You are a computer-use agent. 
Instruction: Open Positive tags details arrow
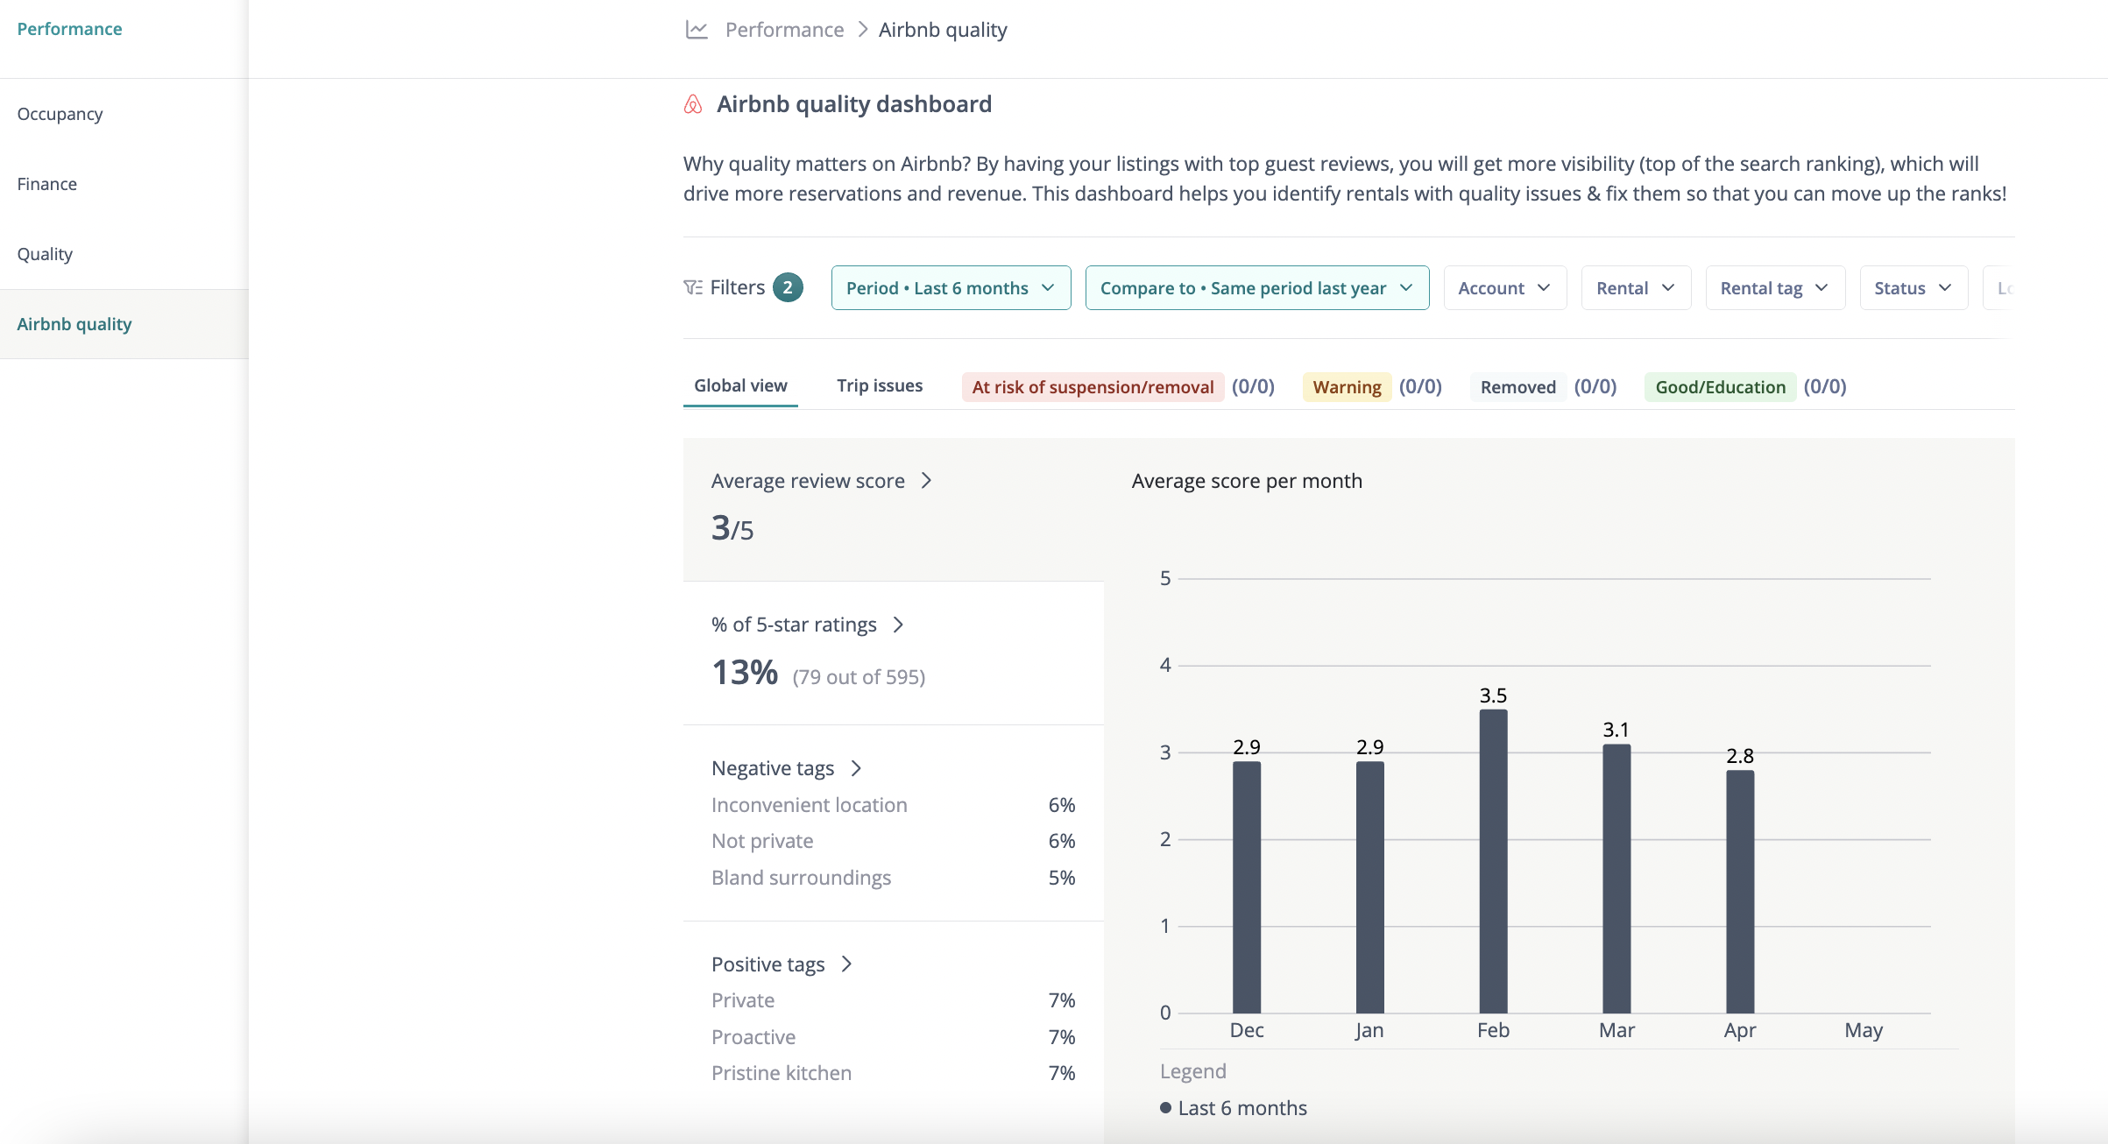pyautogui.click(x=846, y=964)
